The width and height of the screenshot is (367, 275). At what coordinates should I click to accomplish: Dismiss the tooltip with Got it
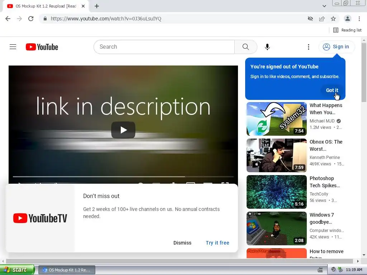[x=332, y=90]
